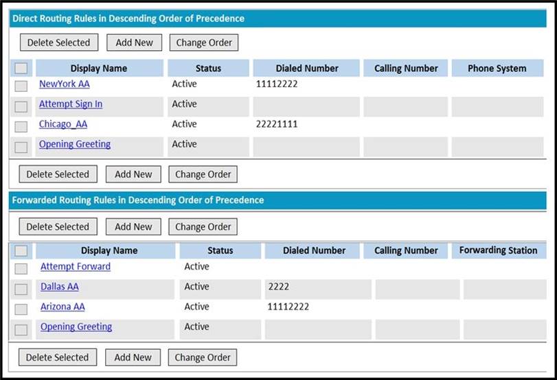The width and height of the screenshot is (557, 380).
Task: Mark the Attempt Forward checkbox
Action: click(x=21, y=269)
